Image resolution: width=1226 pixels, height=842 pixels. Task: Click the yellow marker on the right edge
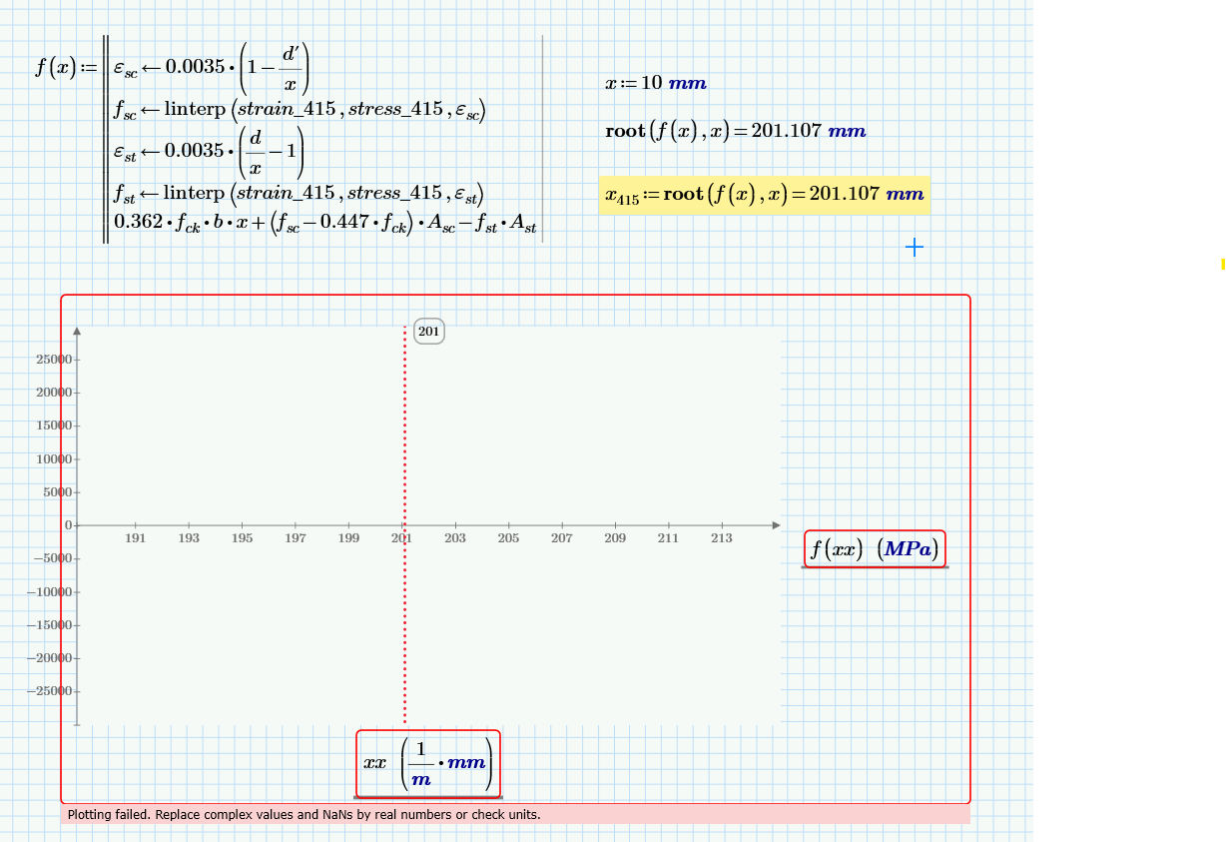click(x=1223, y=264)
